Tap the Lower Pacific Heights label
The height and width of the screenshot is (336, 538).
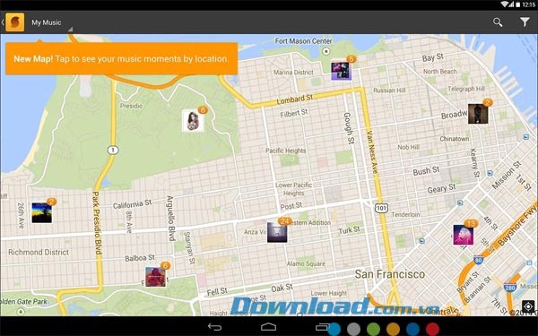tap(294, 189)
